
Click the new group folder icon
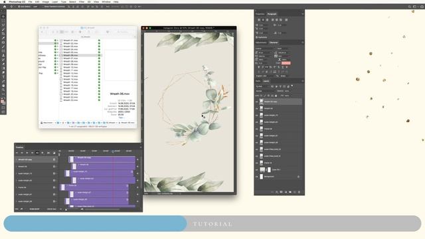[290, 192]
